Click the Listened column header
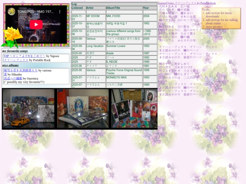246x184 pixels. [x=78, y=8]
